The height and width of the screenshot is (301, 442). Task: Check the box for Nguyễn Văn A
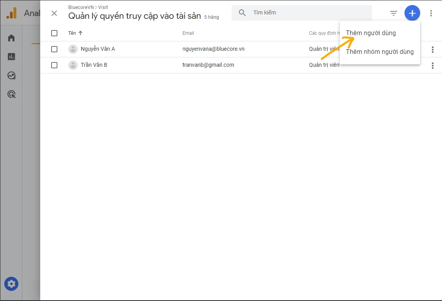pos(54,49)
